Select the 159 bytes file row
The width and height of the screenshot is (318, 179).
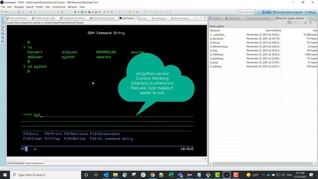pos(263,66)
